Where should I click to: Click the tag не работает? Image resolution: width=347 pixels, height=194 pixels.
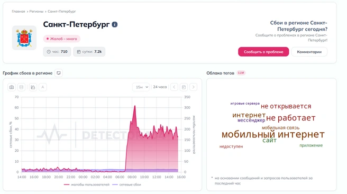[290, 118]
